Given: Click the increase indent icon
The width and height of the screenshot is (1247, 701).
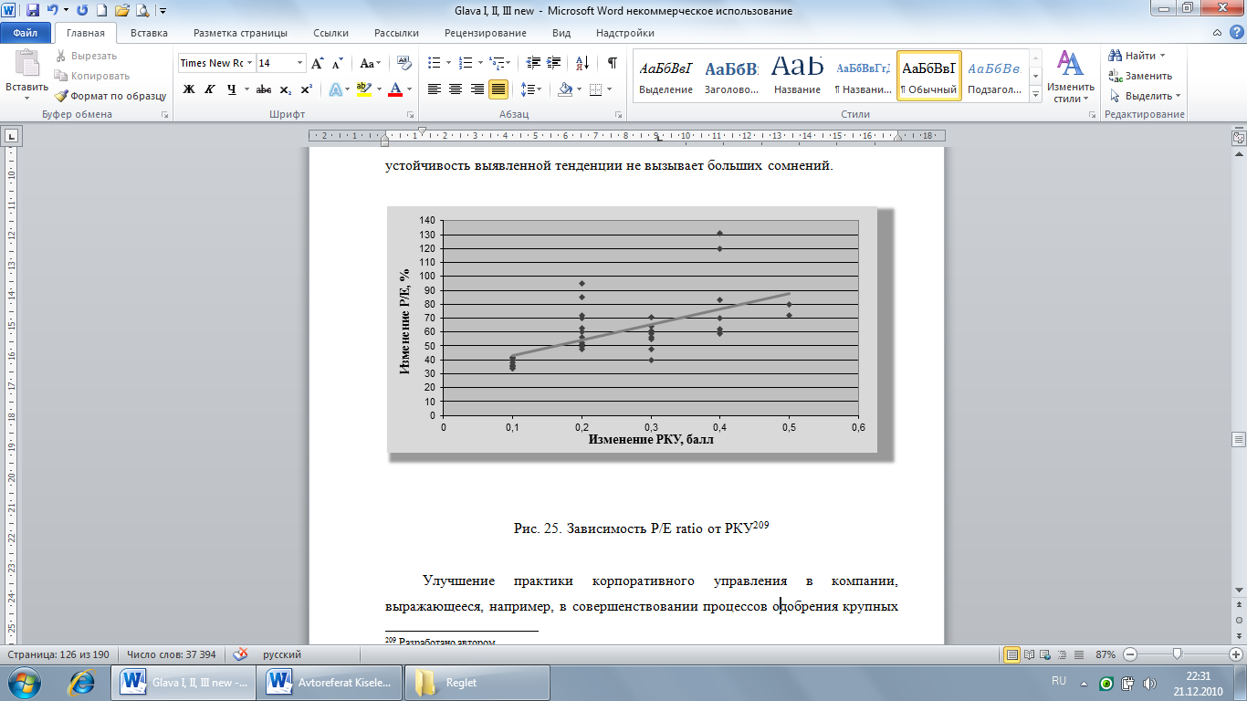Looking at the screenshot, I should 553,63.
